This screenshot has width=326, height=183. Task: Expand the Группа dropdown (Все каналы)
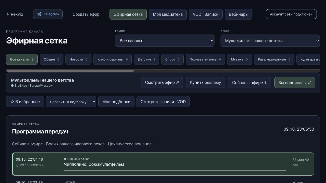(165, 41)
